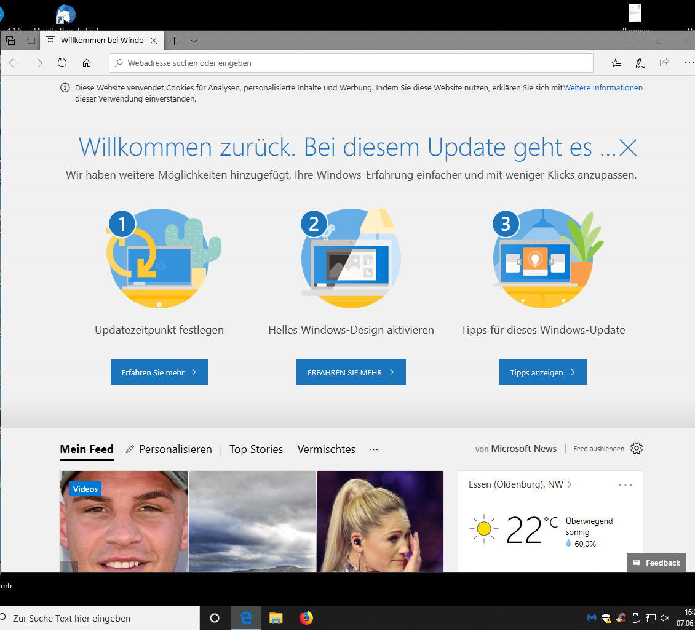Go back with the back arrow

14,63
